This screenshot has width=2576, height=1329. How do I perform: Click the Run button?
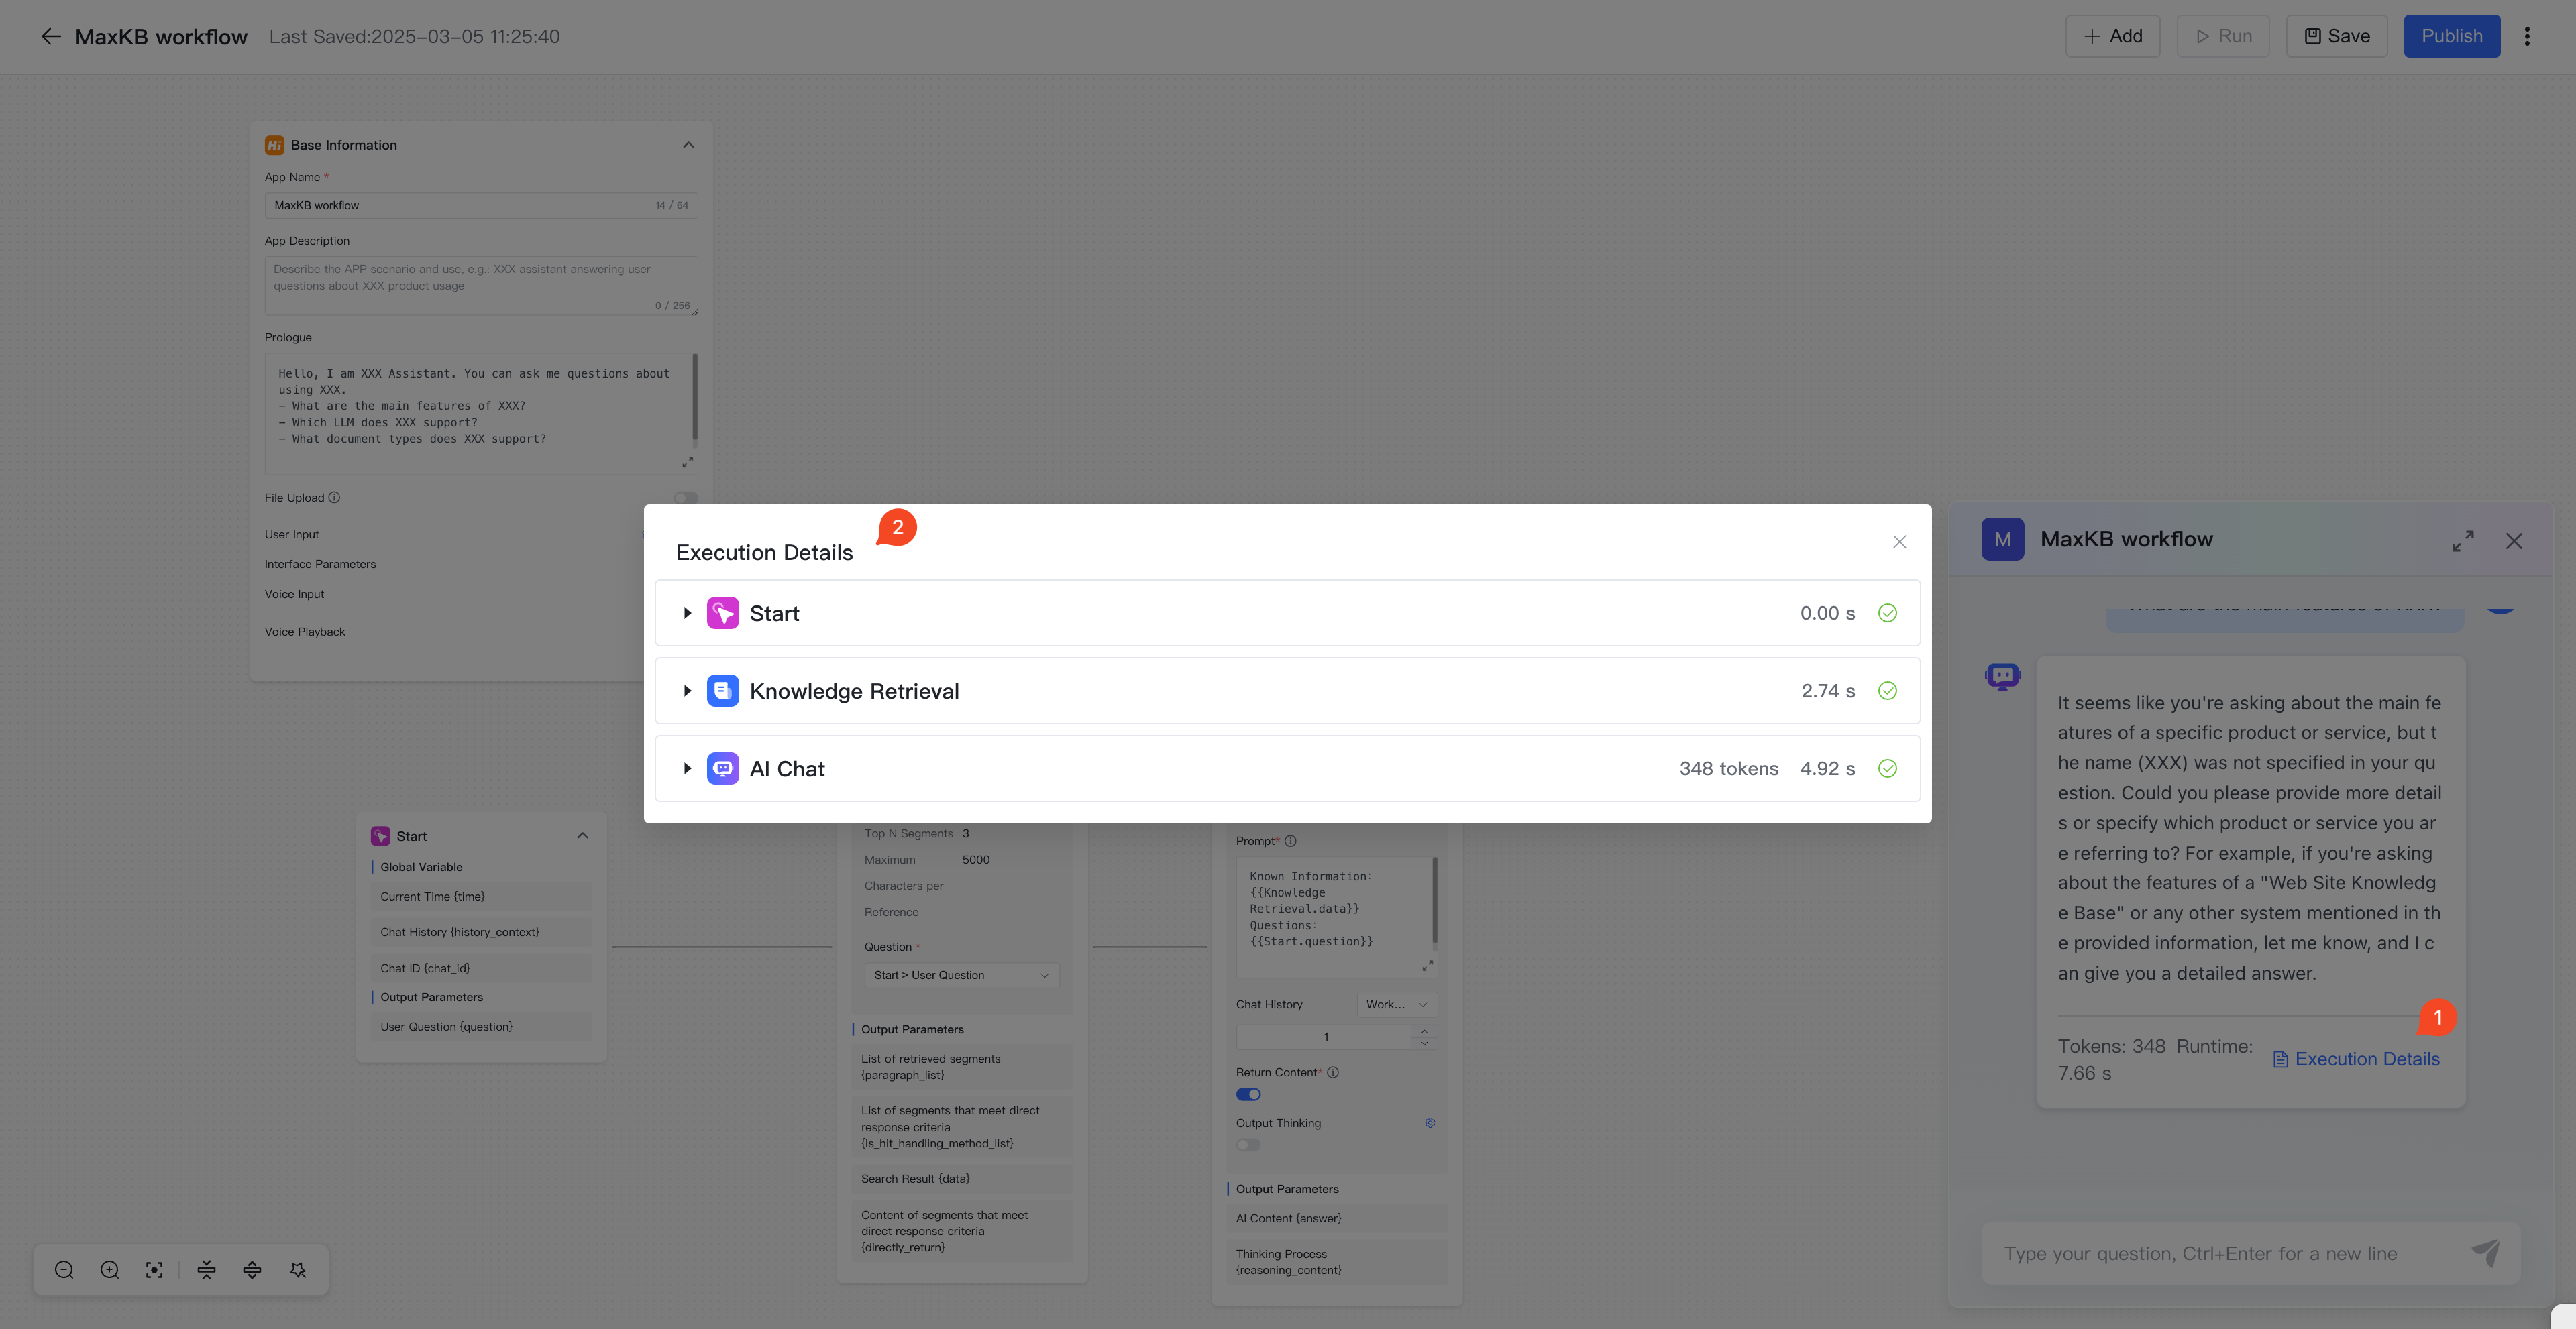[2223, 36]
